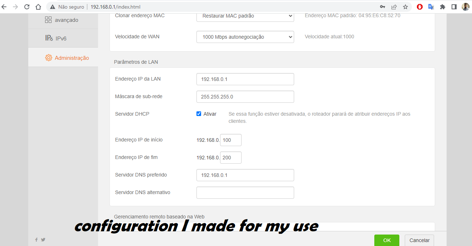Click the 'Velocidade atual:1000' text
The image size is (472, 246).
coord(330,37)
